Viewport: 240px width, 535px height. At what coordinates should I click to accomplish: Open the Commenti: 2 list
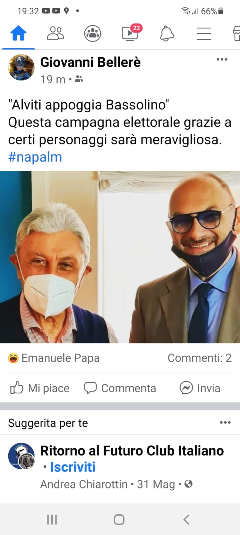[200, 358]
